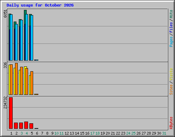Viewport: 175px width, 137px height.
Task: Click the day 12 label on x-axis
Action: tap(67, 133)
